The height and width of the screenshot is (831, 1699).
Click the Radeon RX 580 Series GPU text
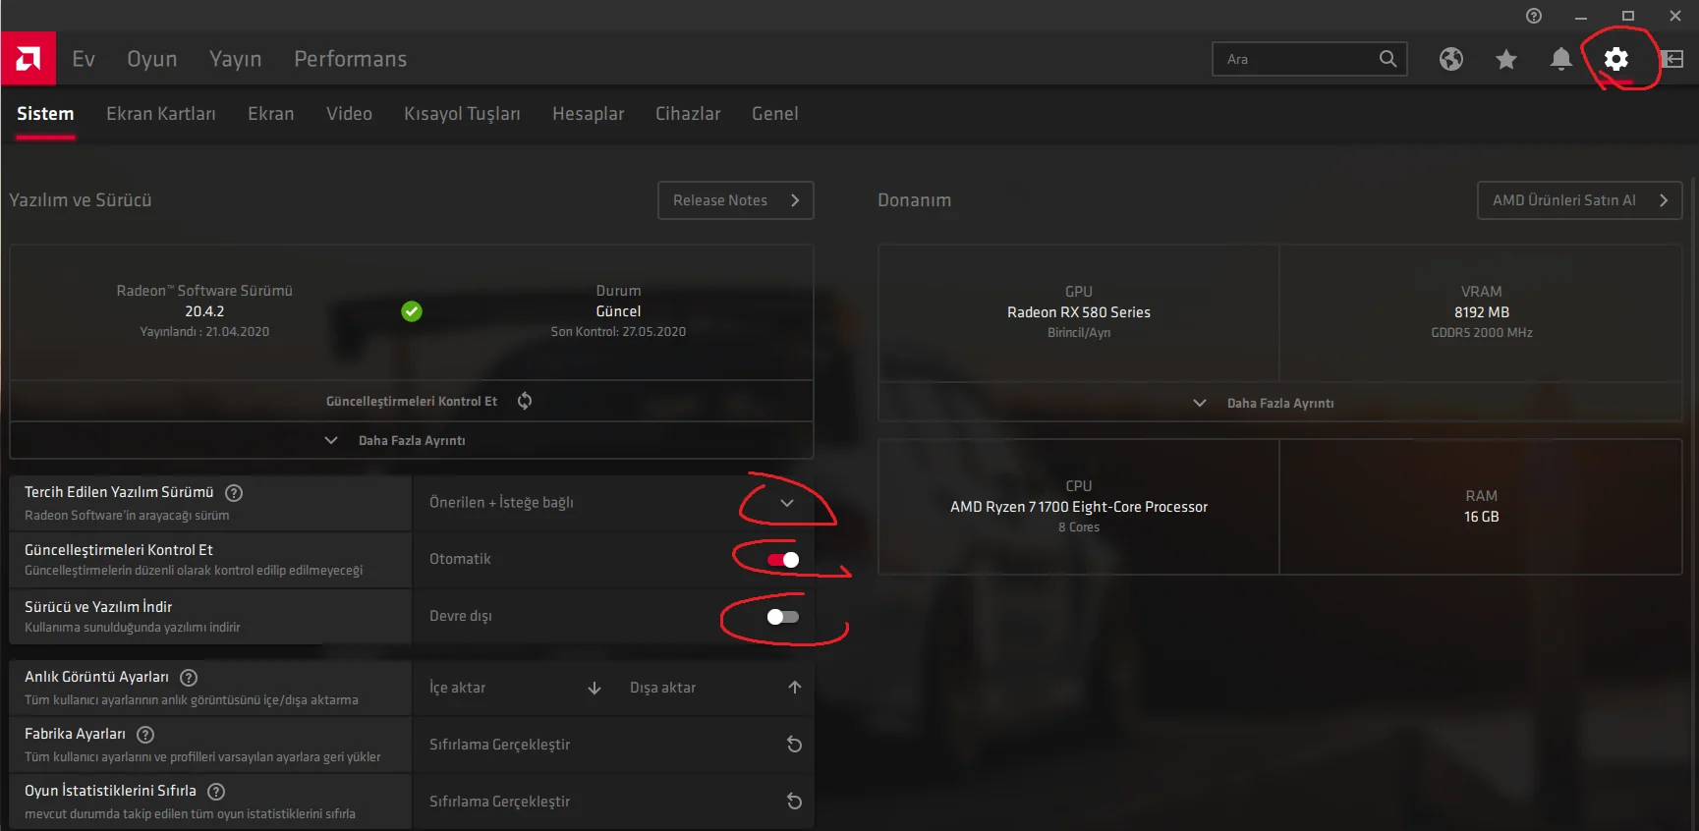(x=1079, y=312)
